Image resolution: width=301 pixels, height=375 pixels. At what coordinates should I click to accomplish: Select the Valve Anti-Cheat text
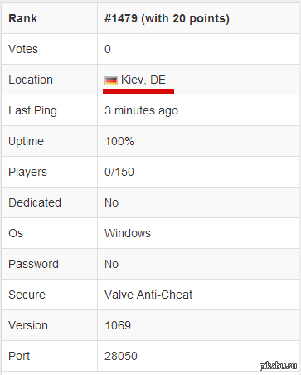pos(148,295)
